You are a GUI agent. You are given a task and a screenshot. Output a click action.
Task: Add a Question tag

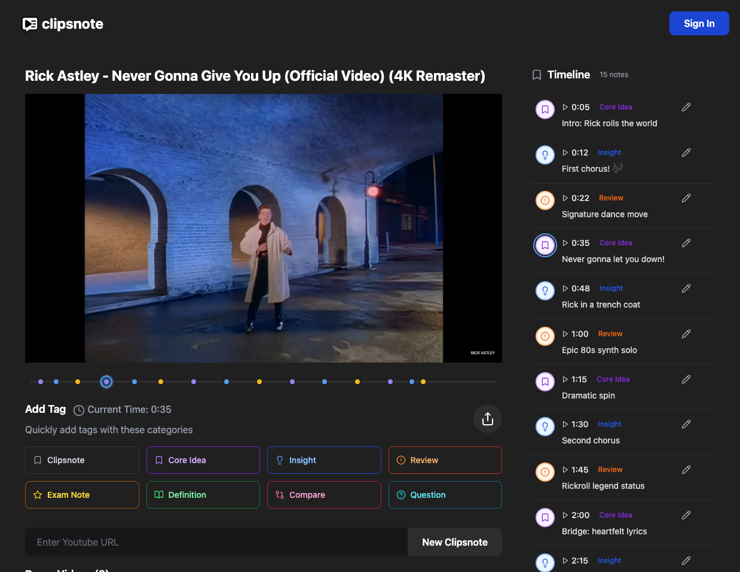445,495
